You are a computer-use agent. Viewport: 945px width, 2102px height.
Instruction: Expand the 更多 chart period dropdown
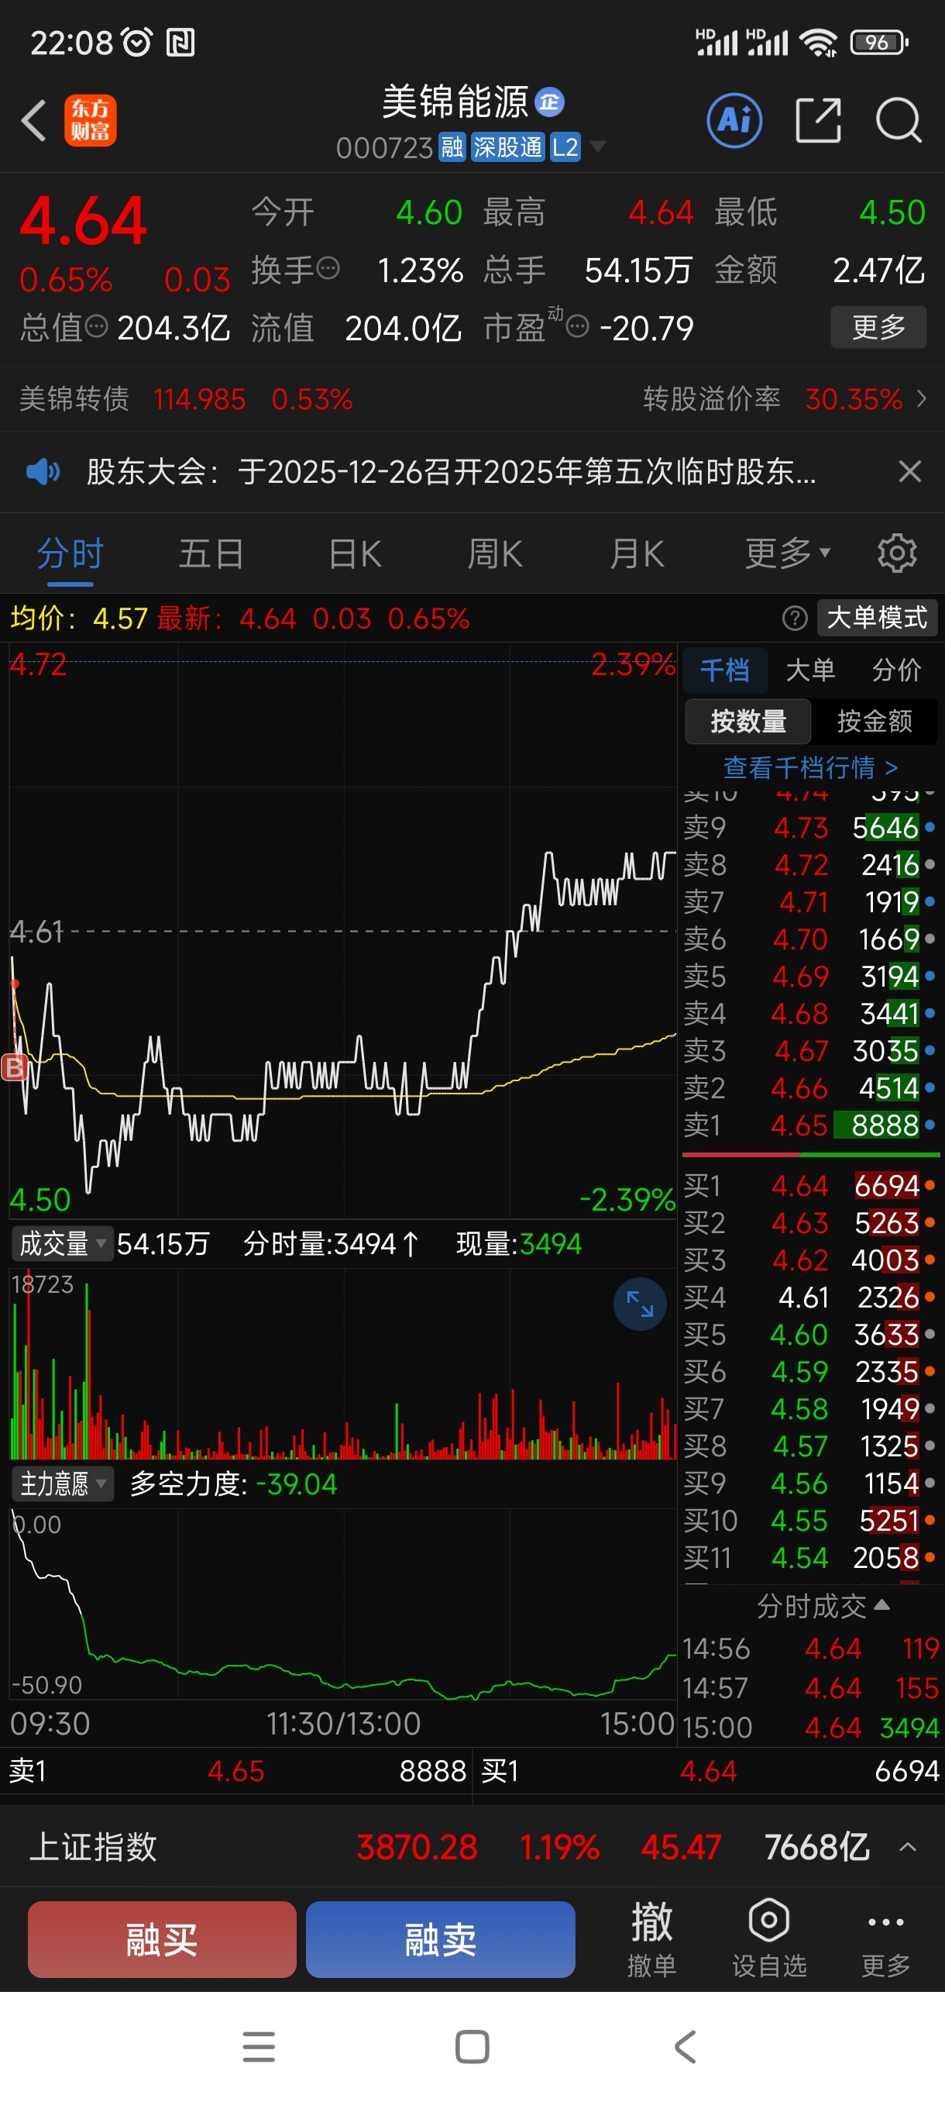(788, 554)
